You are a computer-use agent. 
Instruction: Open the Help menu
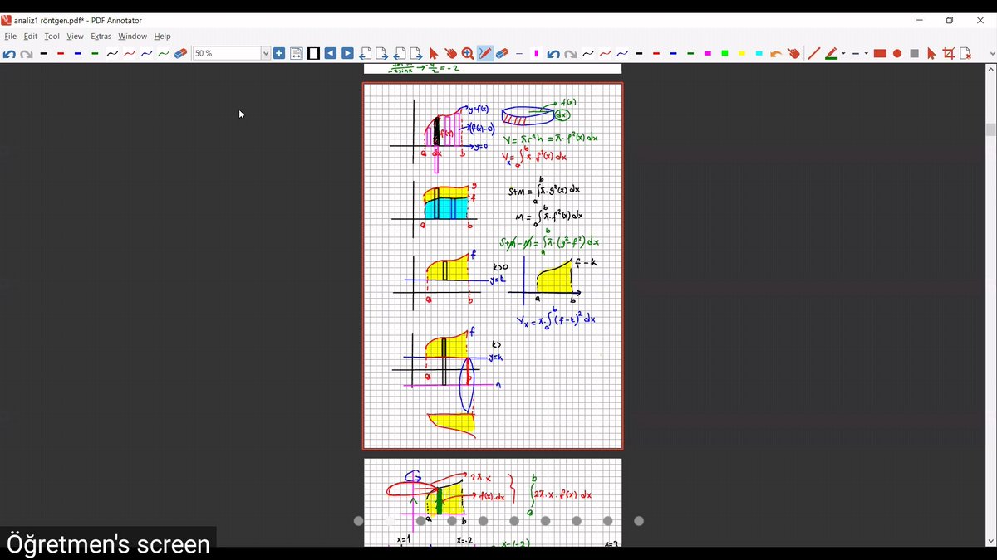tap(162, 37)
